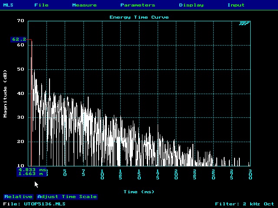This screenshot has height=208, width=278.
Task: Click the Energy Time Curve title
Action: [139, 17]
